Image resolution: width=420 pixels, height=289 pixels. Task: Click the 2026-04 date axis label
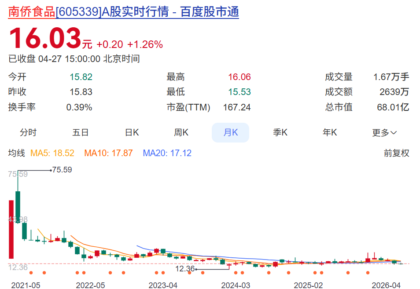tap(386, 285)
